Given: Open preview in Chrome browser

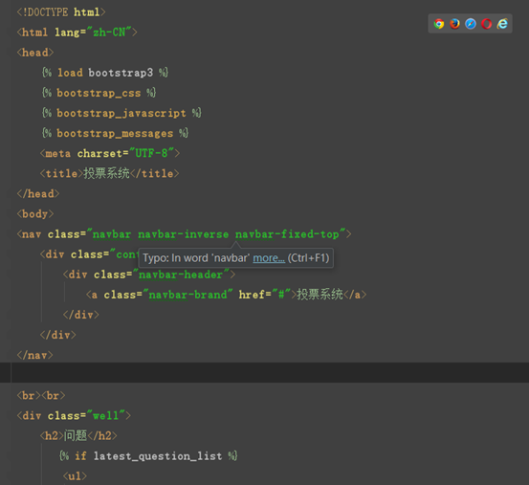Looking at the screenshot, I should (439, 24).
